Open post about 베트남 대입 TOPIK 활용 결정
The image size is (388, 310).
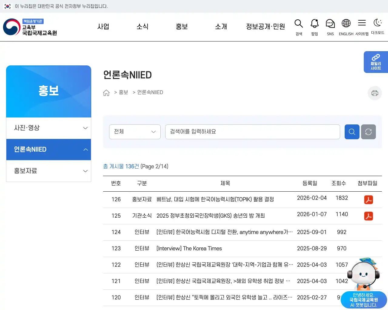click(215, 200)
